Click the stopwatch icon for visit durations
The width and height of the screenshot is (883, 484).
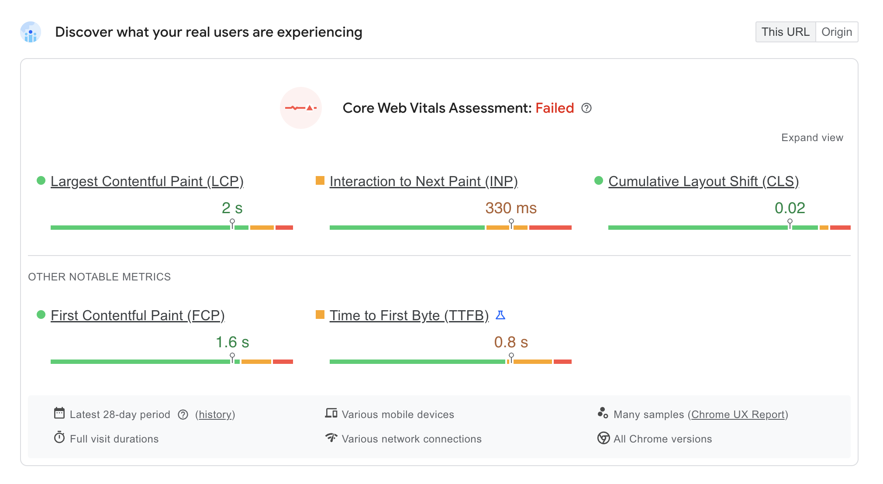coord(59,438)
